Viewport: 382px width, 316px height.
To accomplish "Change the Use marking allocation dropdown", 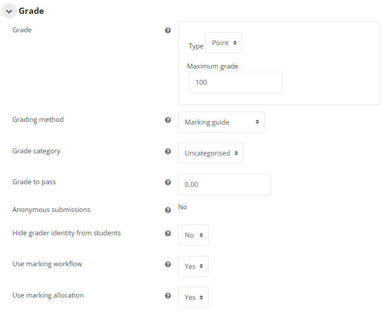I will point(193,298).
